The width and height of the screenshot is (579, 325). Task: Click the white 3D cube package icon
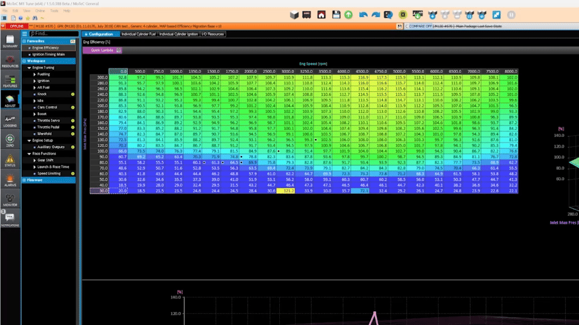294,15
